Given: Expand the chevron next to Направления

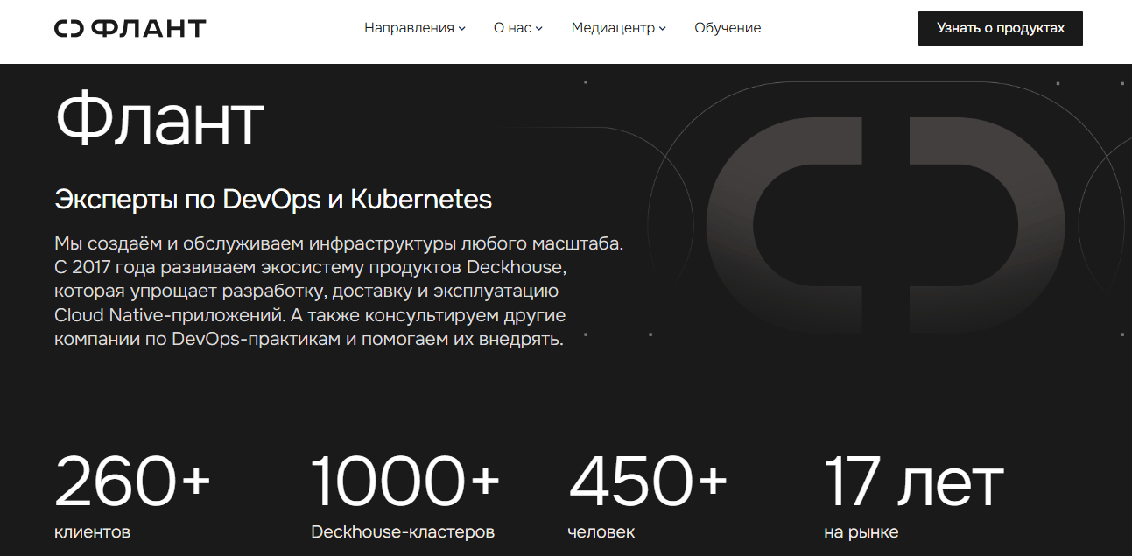Looking at the screenshot, I should tap(462, 28).
